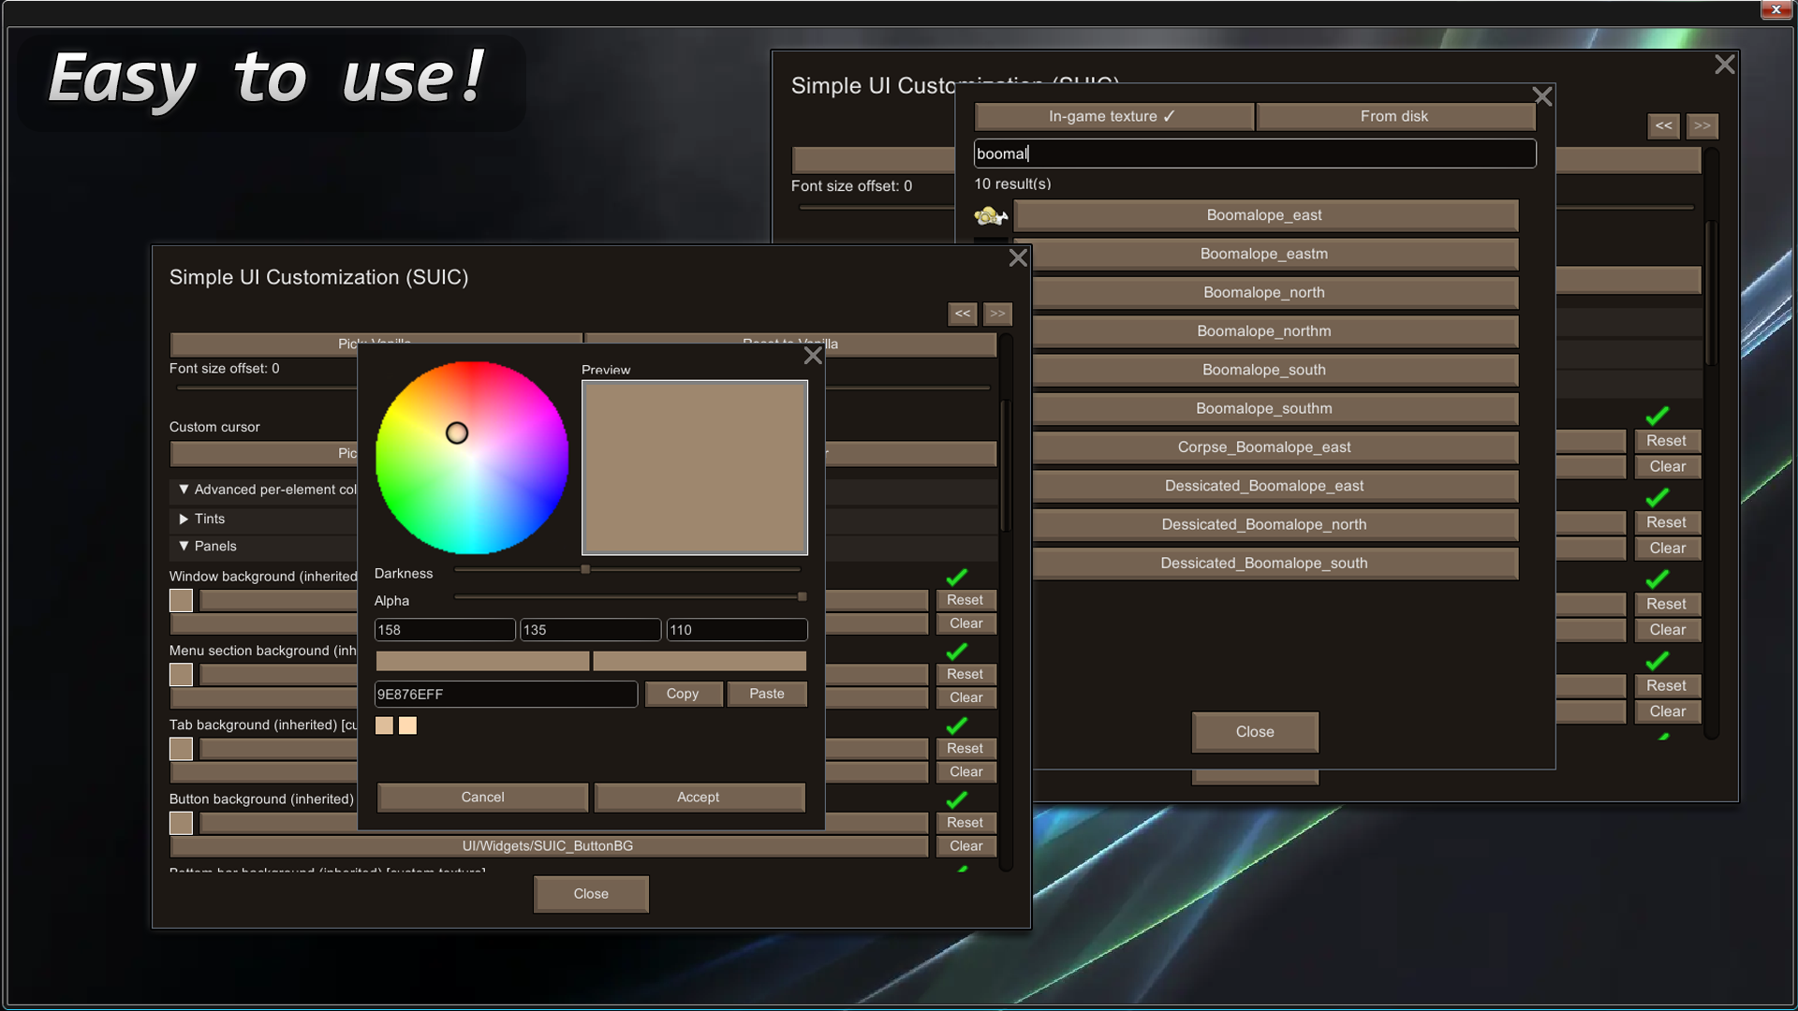This screenshot has width=1798, height=1011.
Task: Click the Darkness slider handle
Action: (585, 569)
